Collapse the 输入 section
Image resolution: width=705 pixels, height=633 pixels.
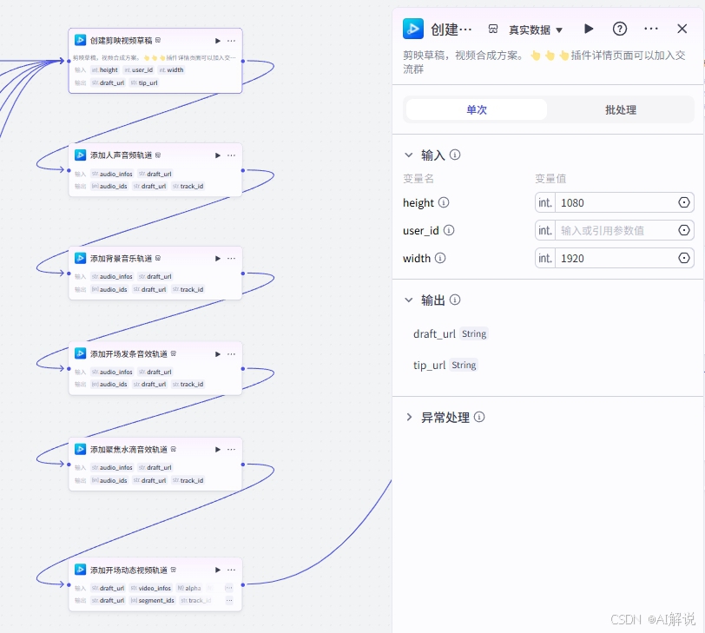[x=409, y=155]
